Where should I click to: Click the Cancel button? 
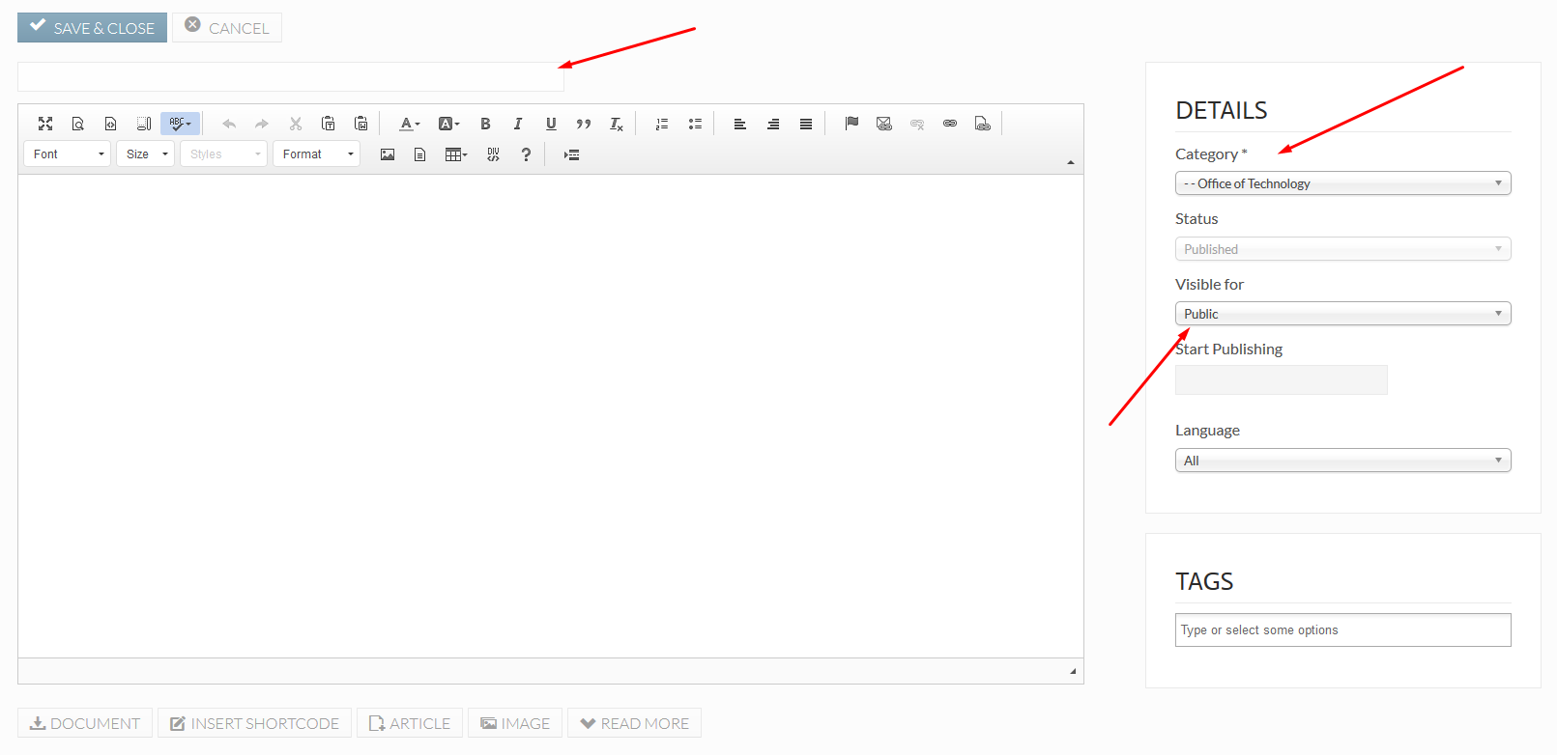[227, 27]
